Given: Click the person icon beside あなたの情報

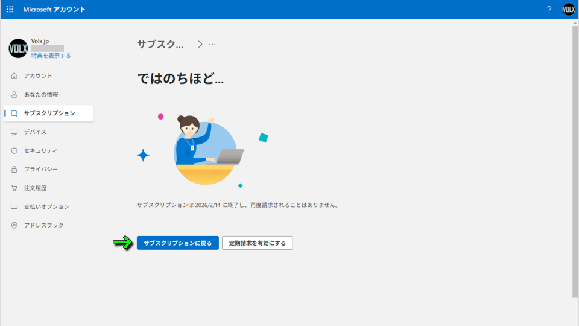Looking at the screenshot, I should click(x=14, y=95).
